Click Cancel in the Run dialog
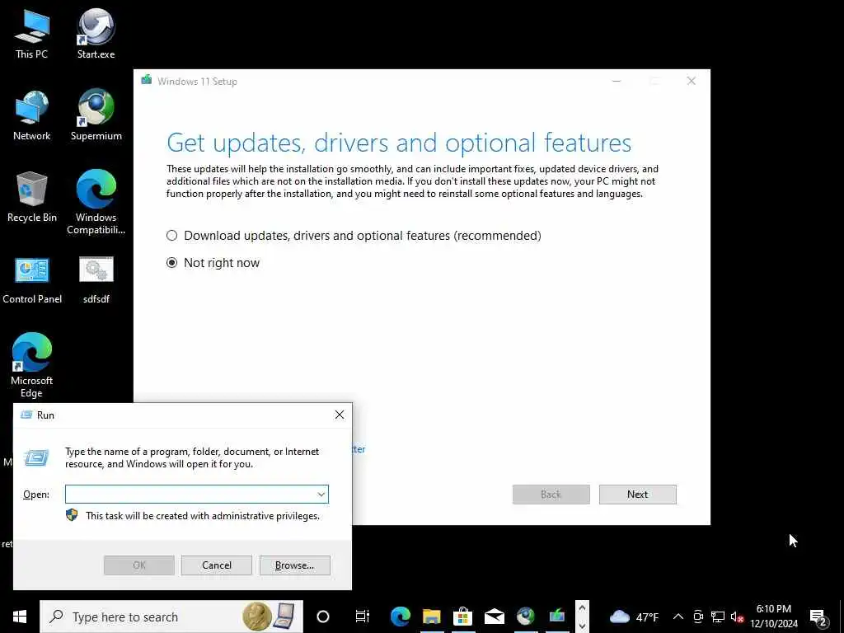The image size is (844, 633). [x=217, y=565]
